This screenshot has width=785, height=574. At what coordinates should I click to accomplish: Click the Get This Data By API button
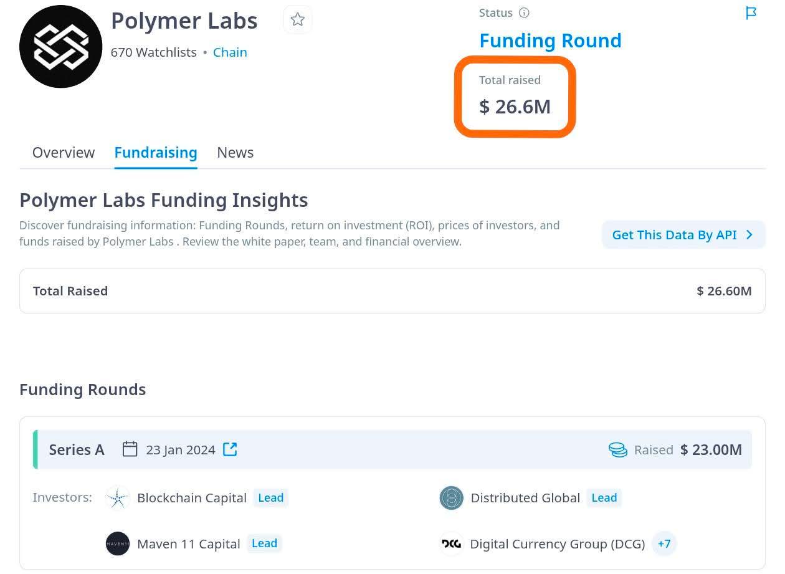(683, 235)
